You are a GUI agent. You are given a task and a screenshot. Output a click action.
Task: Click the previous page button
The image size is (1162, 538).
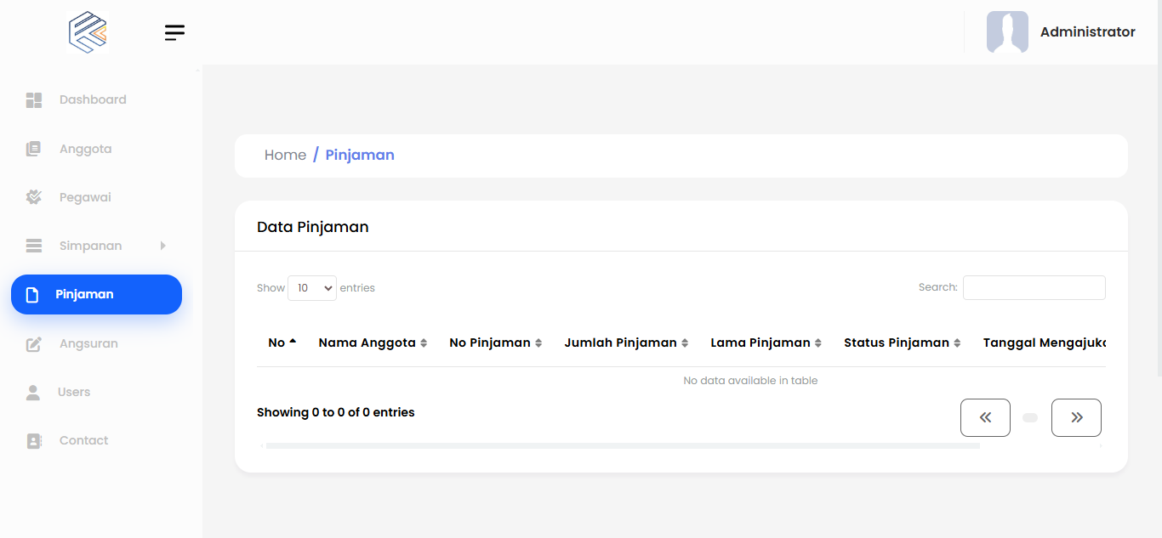[x=985, y=417]
